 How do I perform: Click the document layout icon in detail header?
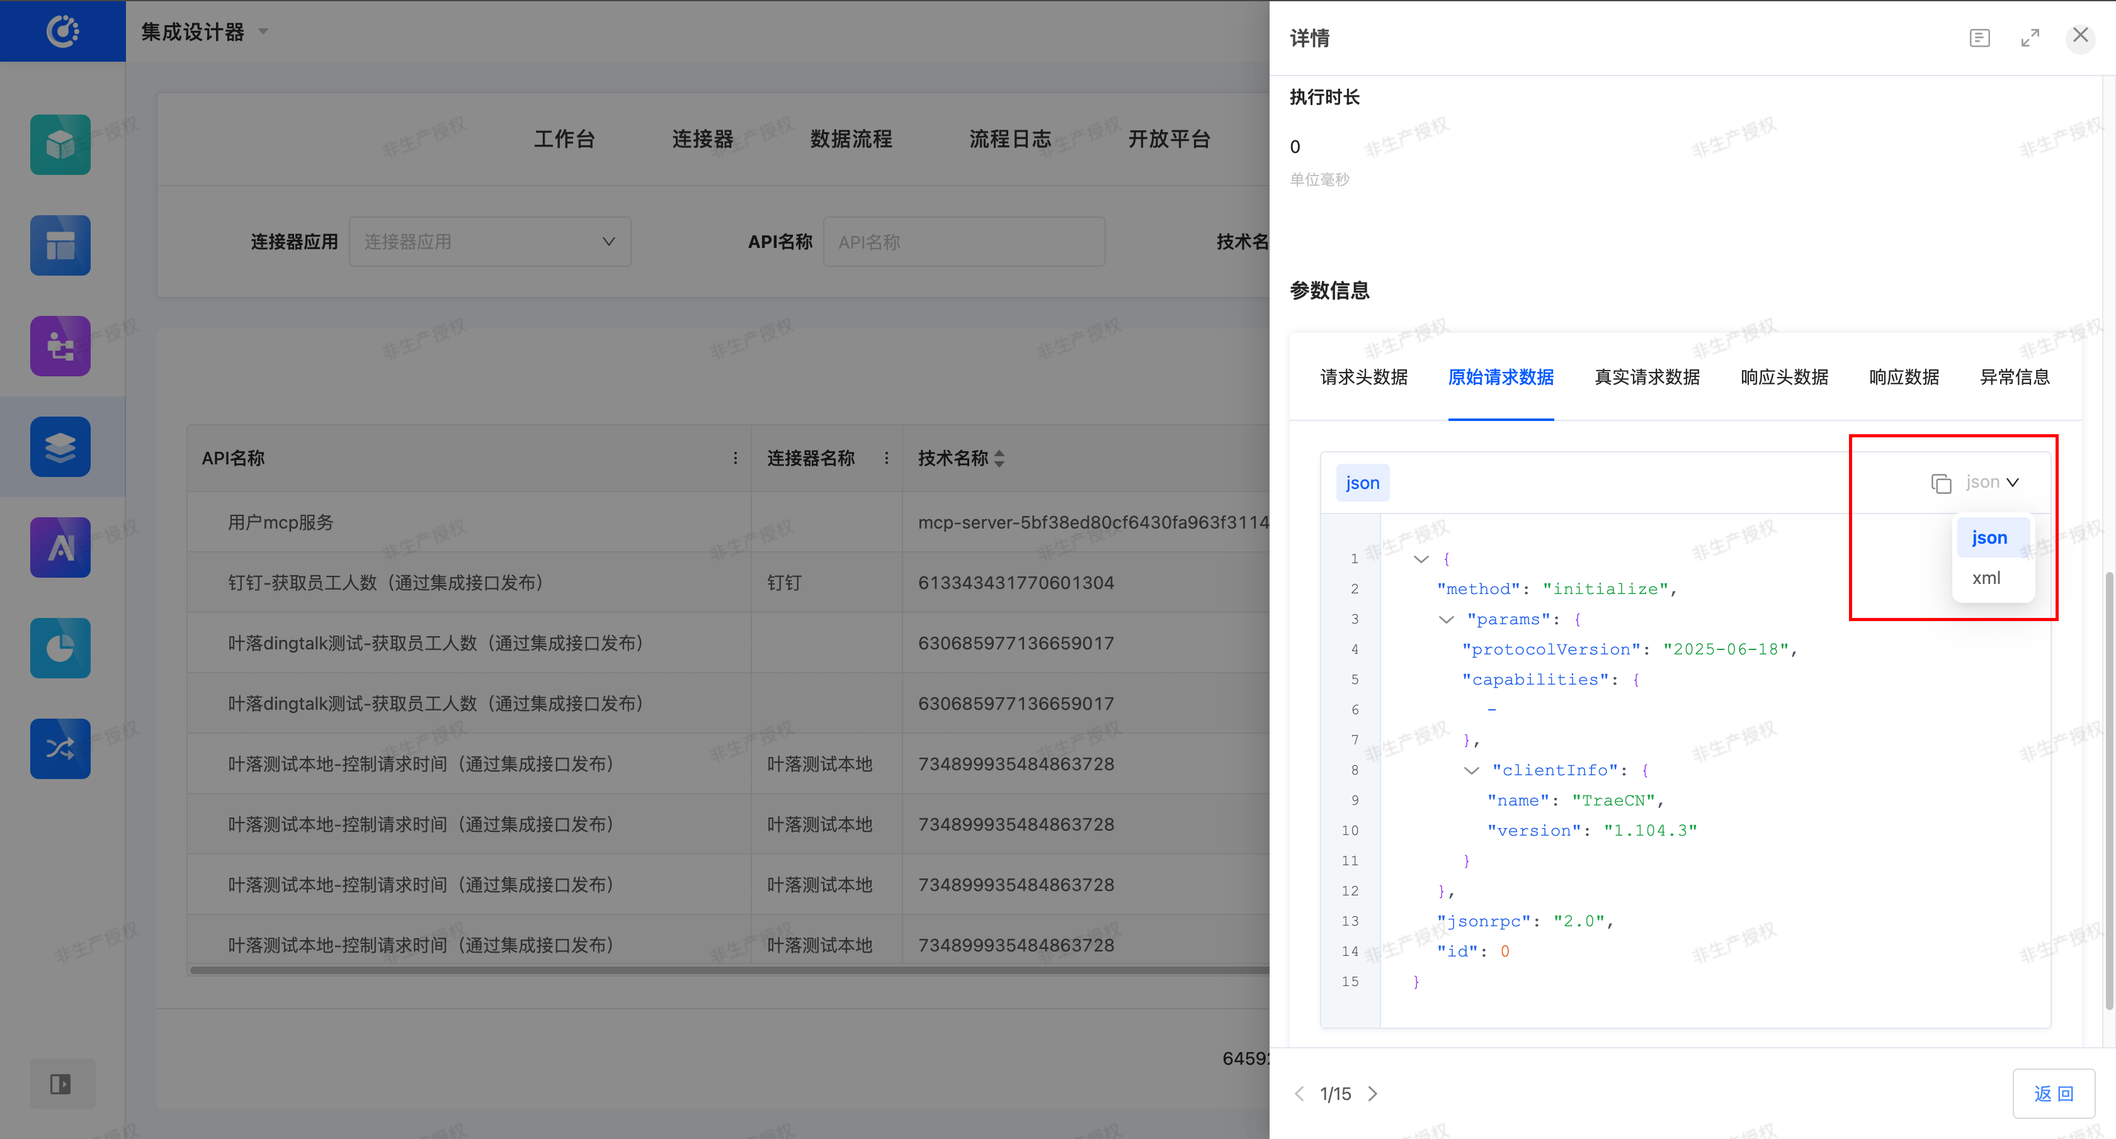point(1979,38)
